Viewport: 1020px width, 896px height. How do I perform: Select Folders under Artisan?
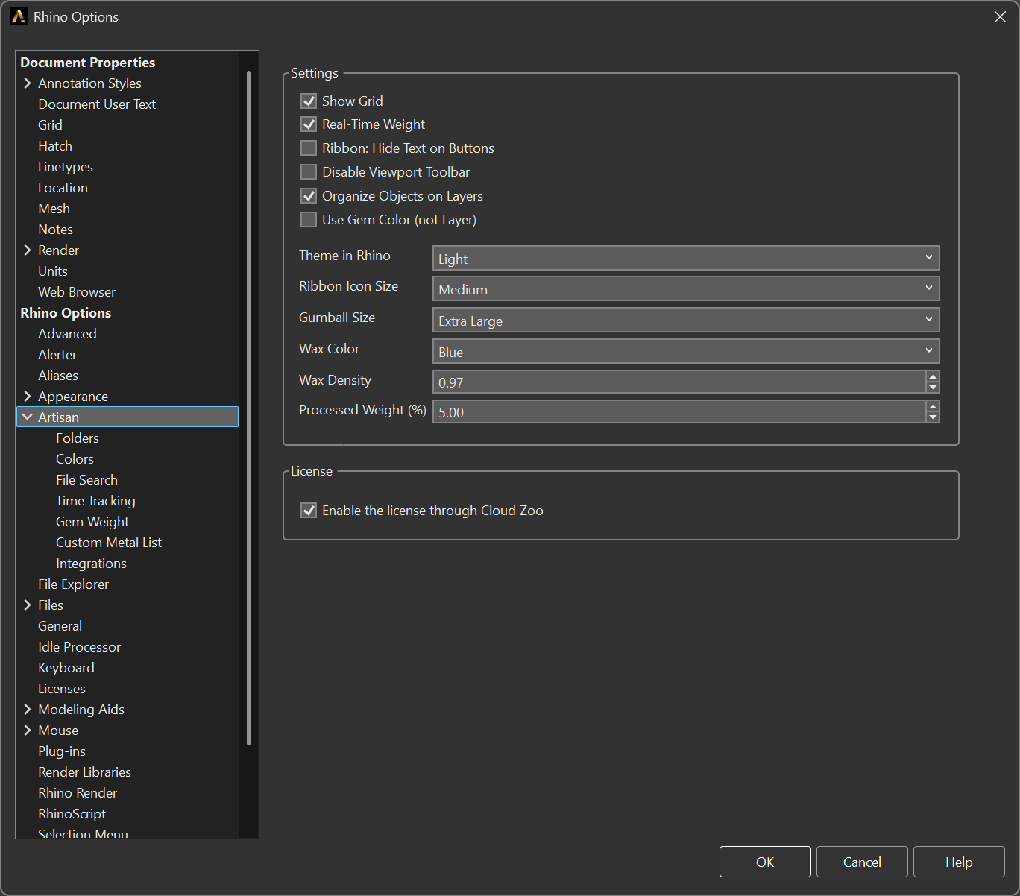click(78, 438)
